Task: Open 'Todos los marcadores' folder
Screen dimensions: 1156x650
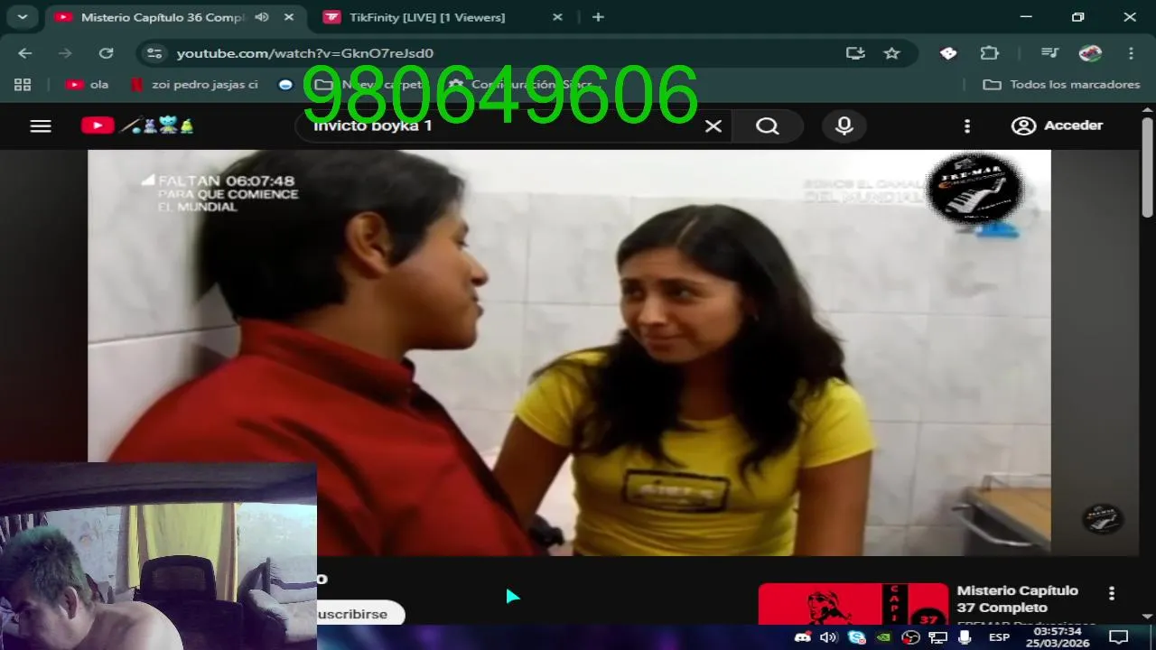Action: pyautogui.click(x=1061, y=84)
